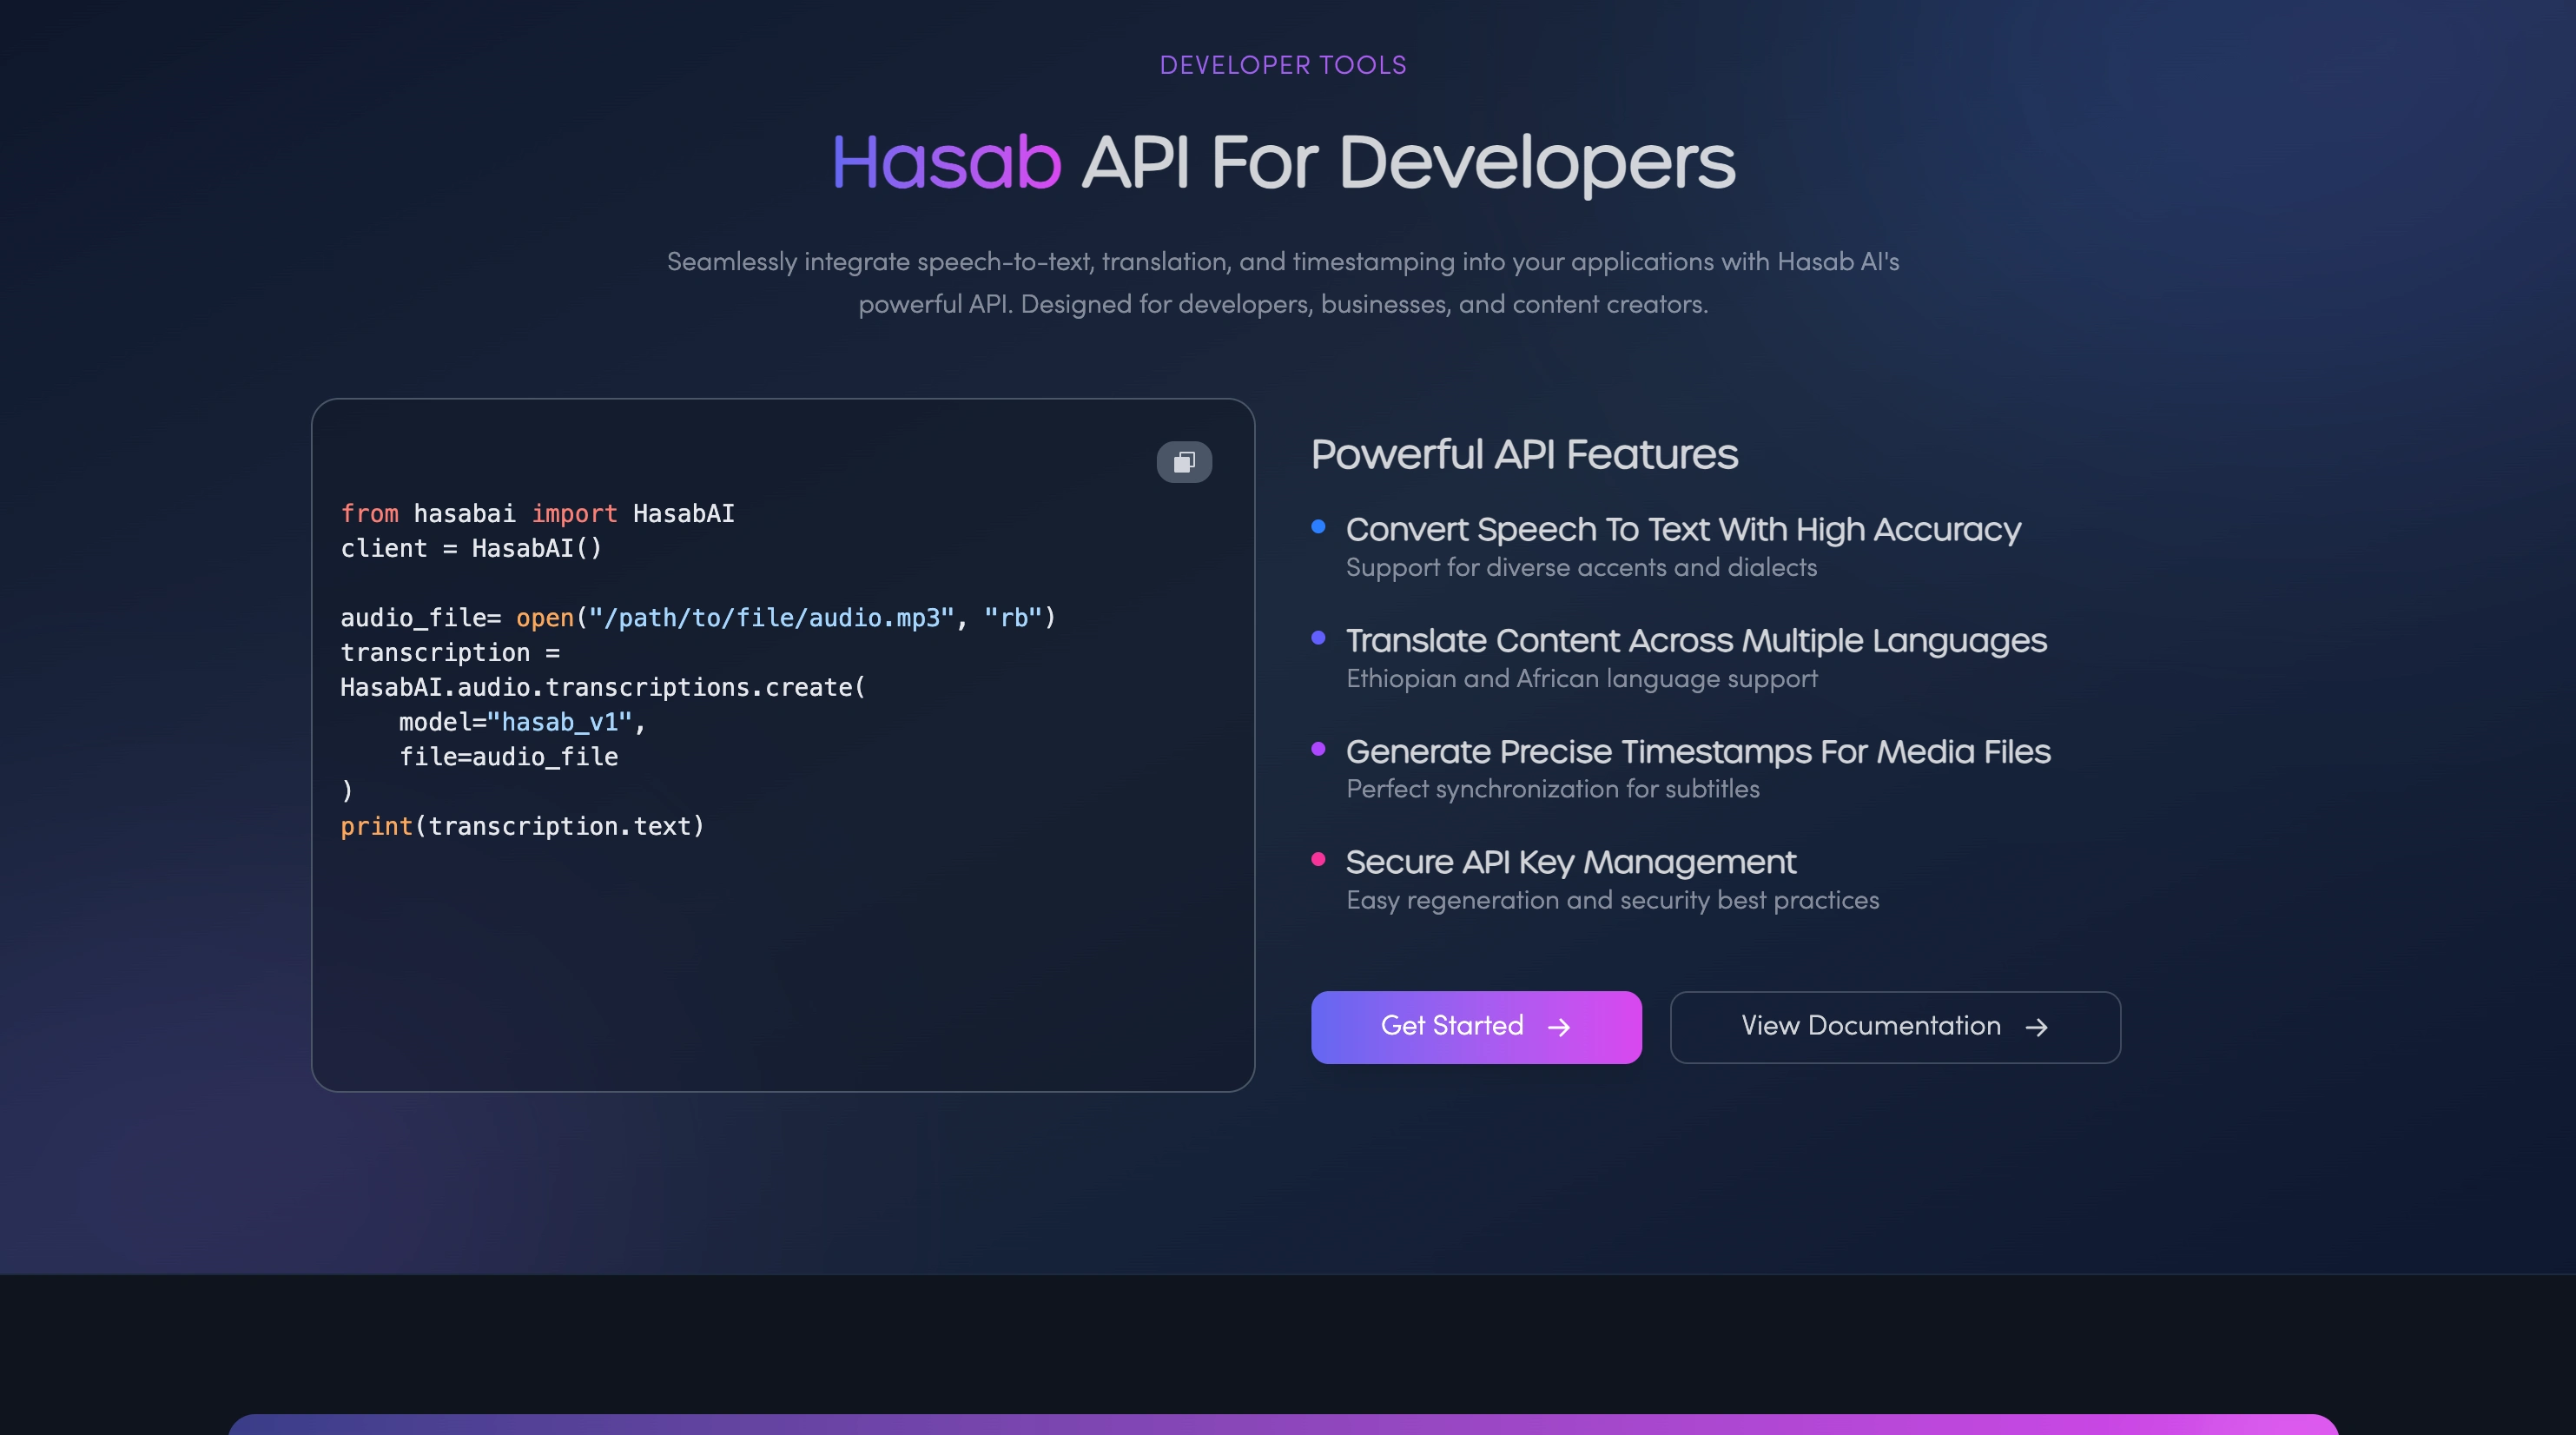Viewport: 2576px width, 1435px height.
Task: Click the gradient Hasab word in heading
Action: (x=946, y=162)
